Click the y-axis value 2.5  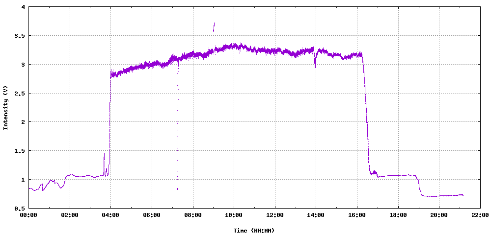19,93
